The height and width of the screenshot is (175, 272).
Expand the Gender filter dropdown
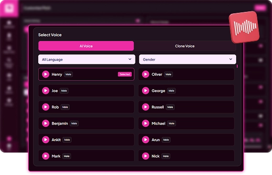tap(188, 60)
